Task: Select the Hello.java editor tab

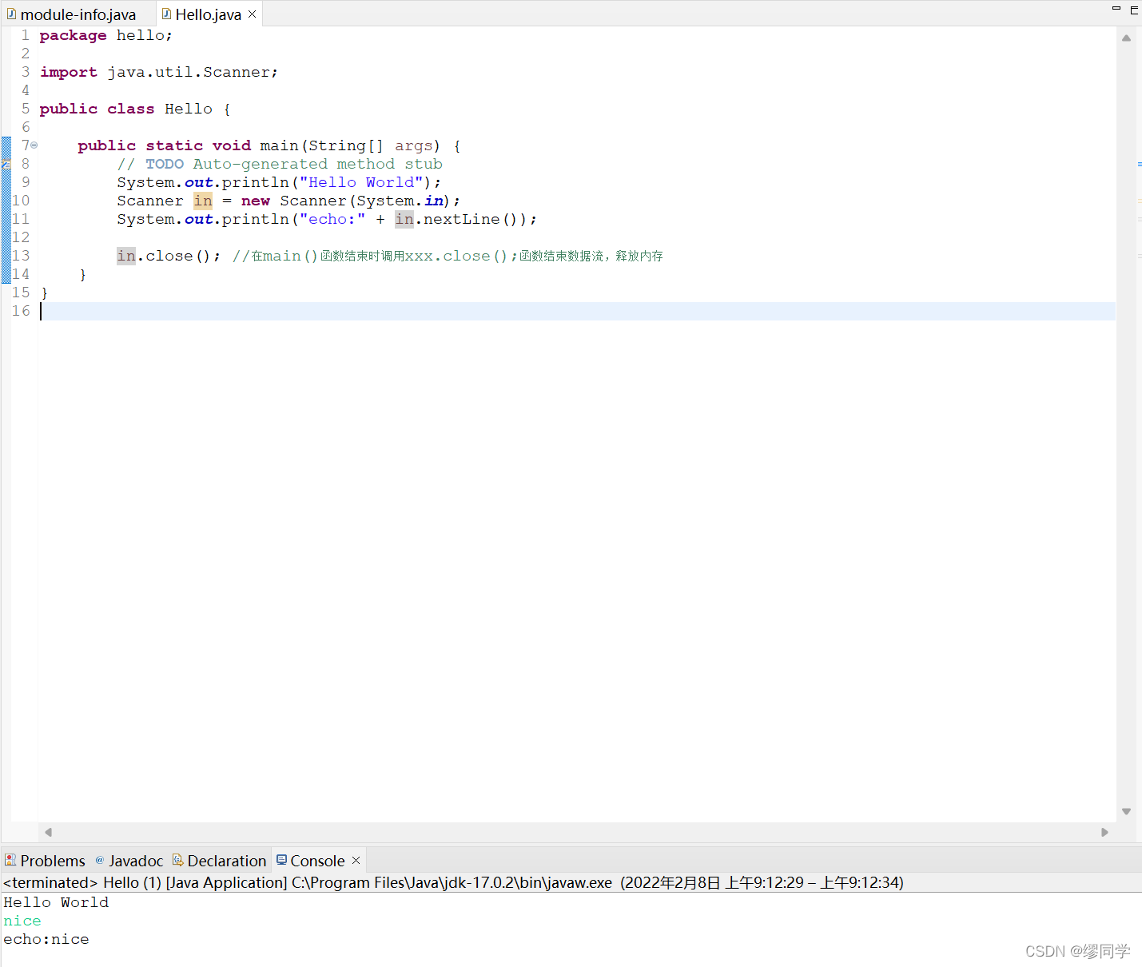Action: point(208,14)
